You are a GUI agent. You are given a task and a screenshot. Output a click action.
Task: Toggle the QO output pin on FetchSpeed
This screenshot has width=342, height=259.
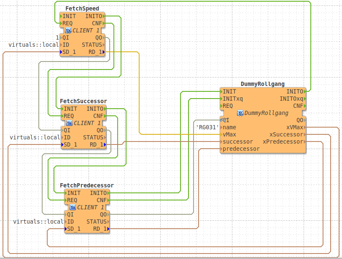pyautogui.click(x=99, y=37)
